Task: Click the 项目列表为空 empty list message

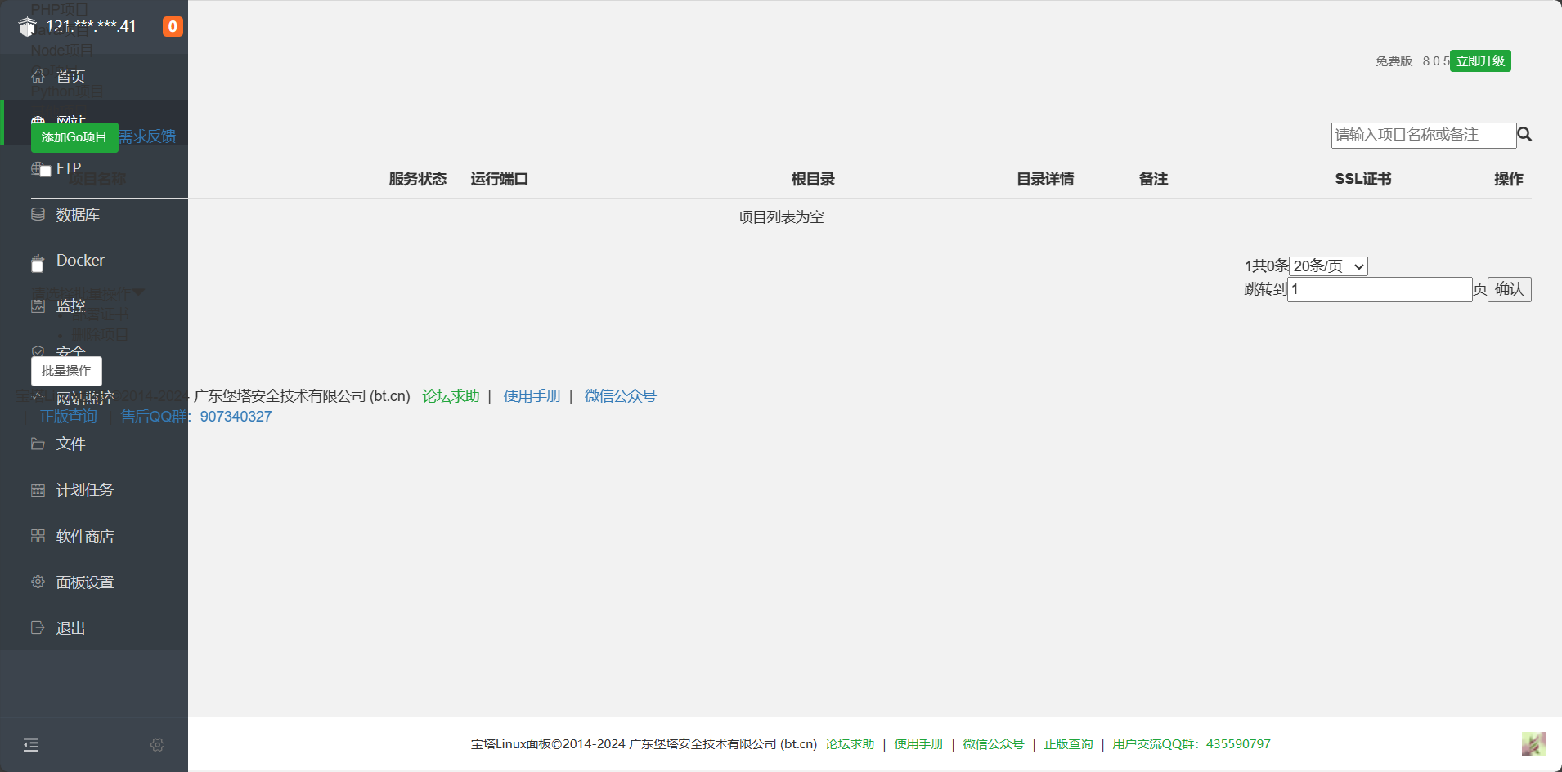Action: [x=781, y=217]
